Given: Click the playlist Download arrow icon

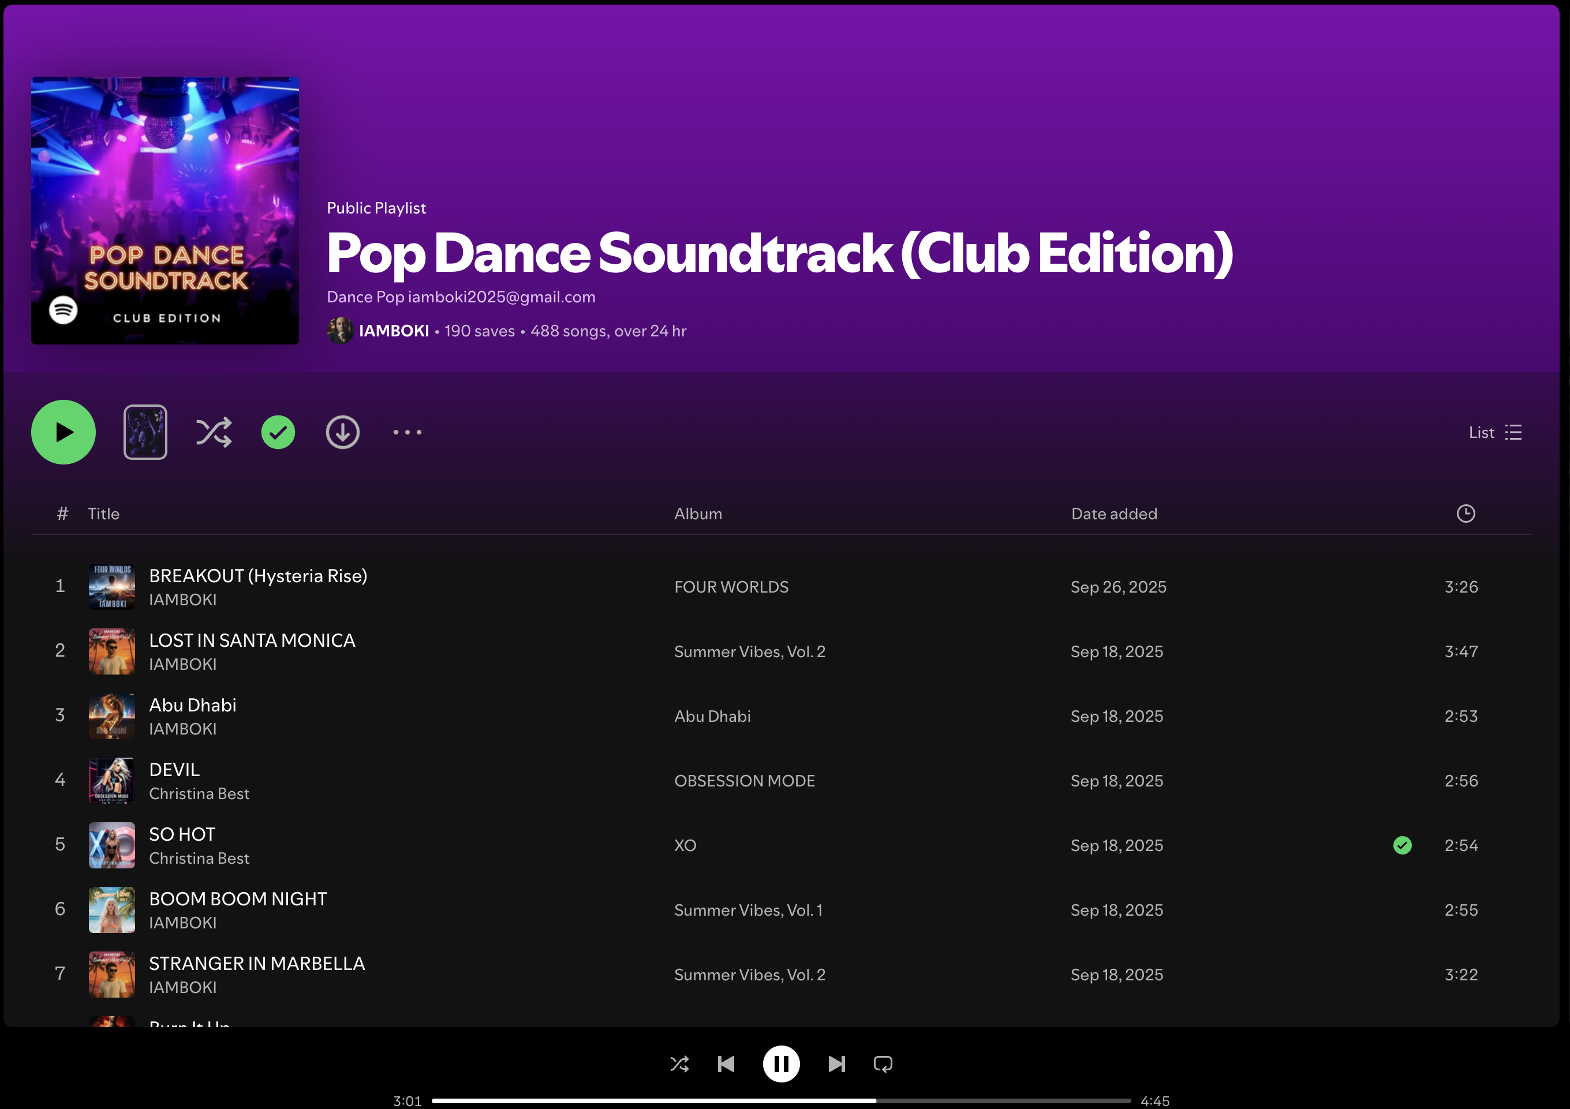Looking at the screenshot, I should coord(343,432).
